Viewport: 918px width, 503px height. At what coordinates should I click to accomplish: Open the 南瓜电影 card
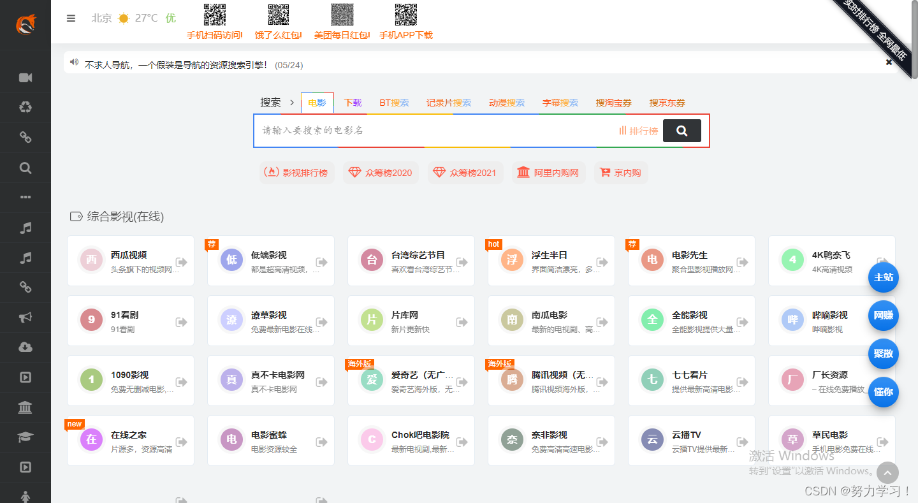551,321
